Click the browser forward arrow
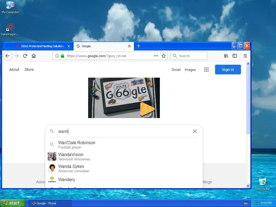The image size is (276, 207). [16, 56]
